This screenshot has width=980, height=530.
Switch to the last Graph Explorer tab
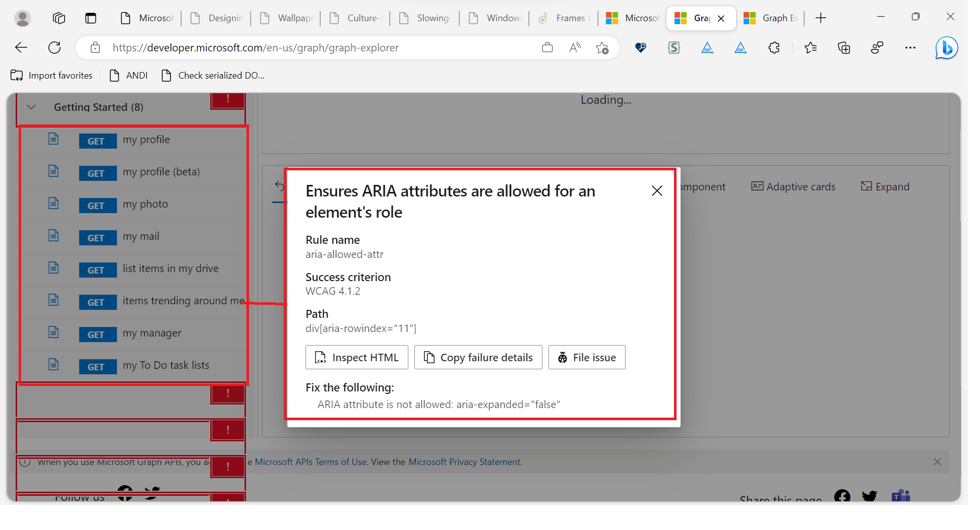click(x=770, y=18)
